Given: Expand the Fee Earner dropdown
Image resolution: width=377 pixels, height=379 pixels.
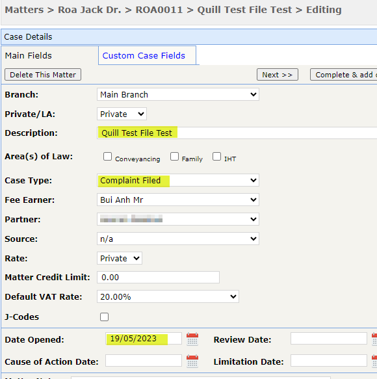Looking at the screenshot, I should point(178,200).
